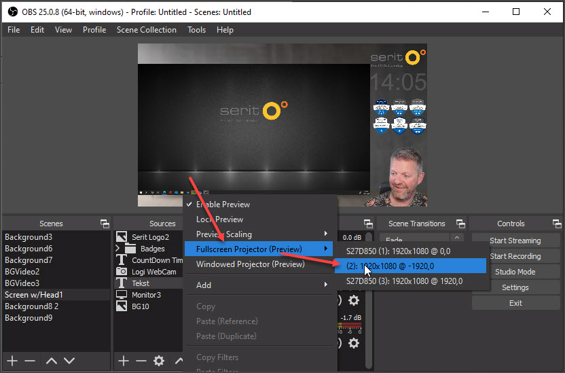Viewport: 565px width, 373px height.
Task: Open the Add submenu
Action: [258, 285]
